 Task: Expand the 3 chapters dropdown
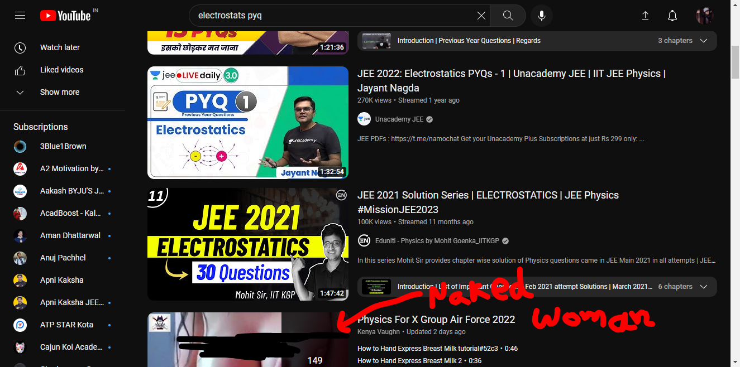[x=683, y=41]
